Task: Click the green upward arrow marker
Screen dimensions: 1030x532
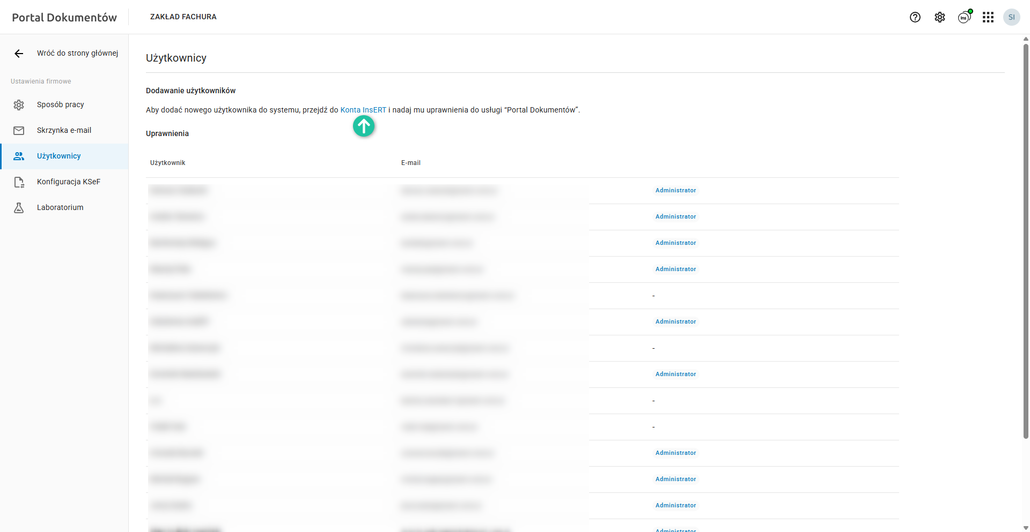Action: pos(364,126)
